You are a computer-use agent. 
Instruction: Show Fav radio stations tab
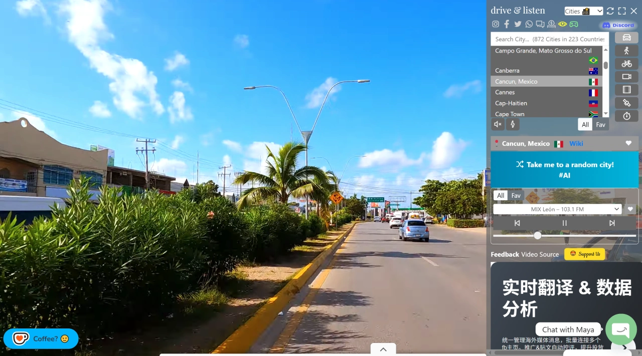(516, 196)
